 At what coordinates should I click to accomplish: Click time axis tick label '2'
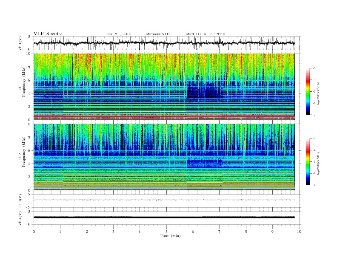(87, 232)
